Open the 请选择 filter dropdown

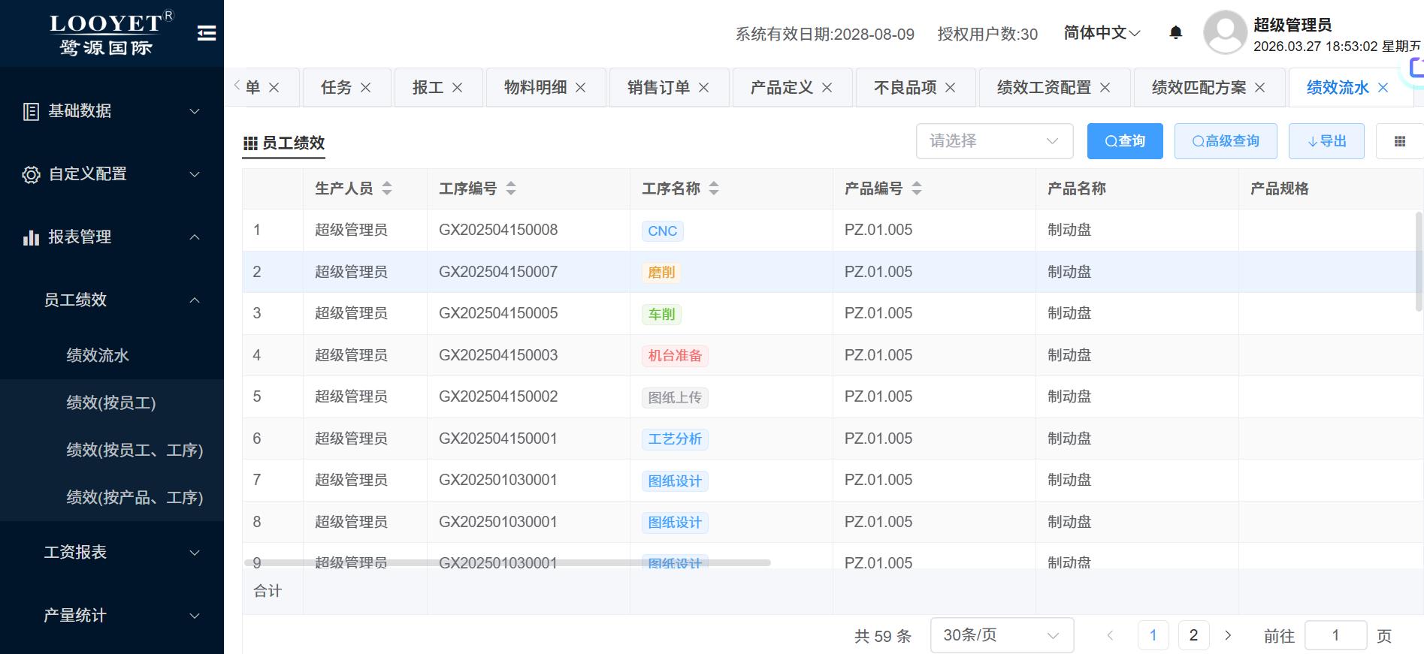coord(993,141)
